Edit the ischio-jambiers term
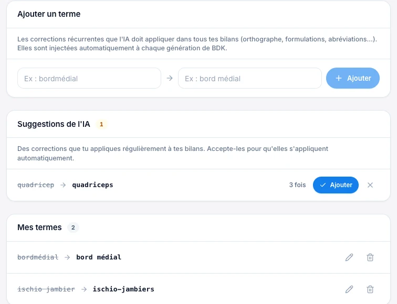Screen dimensions: 397x304 coord(349,289)
